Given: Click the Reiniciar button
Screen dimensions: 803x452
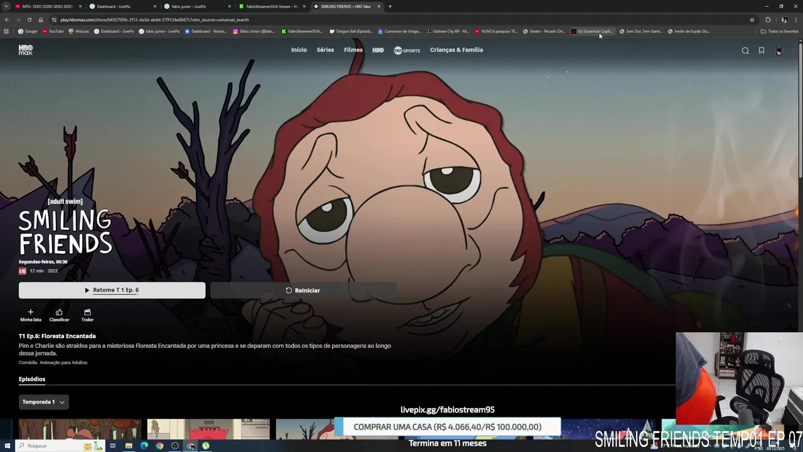Looking at the screenshot, I should click(303, 290).
